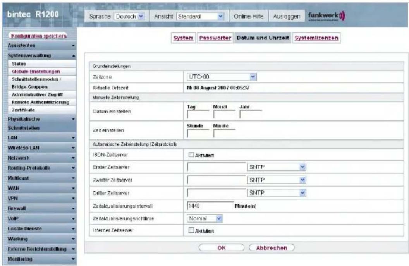Expand the Physikalische Schnittstellen section
The image size is (409, 266).
click(x=41, y=124)
